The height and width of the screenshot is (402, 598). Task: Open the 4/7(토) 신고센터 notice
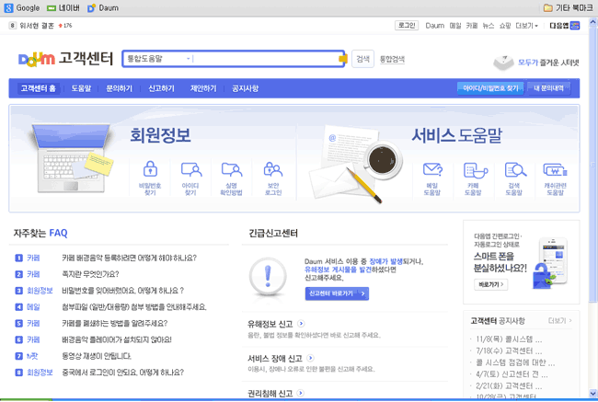point(512,374)
